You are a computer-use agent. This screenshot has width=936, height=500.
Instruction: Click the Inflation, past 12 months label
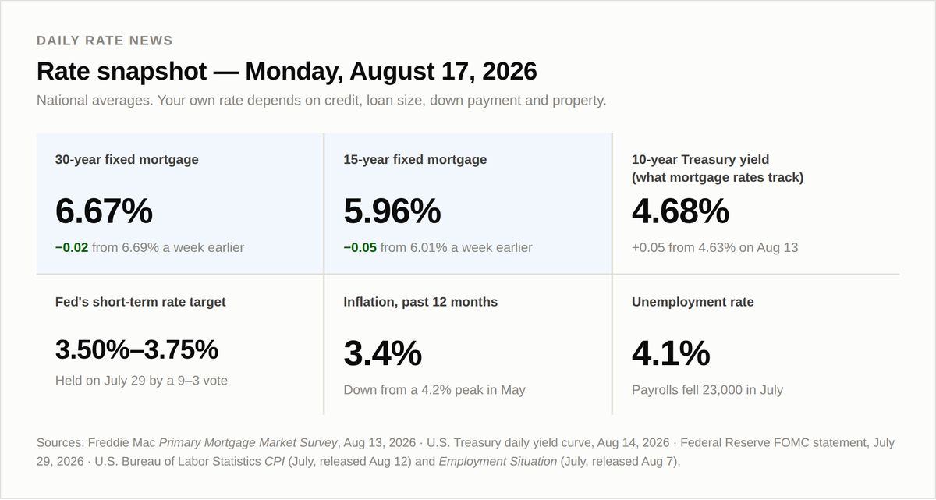tap(420, 302)
